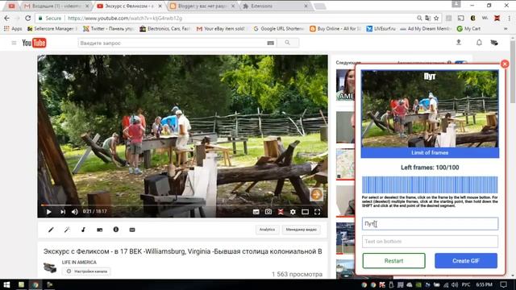Open Analytics for the video
Viewport: 516px width, 290px height.
[267, 230]
